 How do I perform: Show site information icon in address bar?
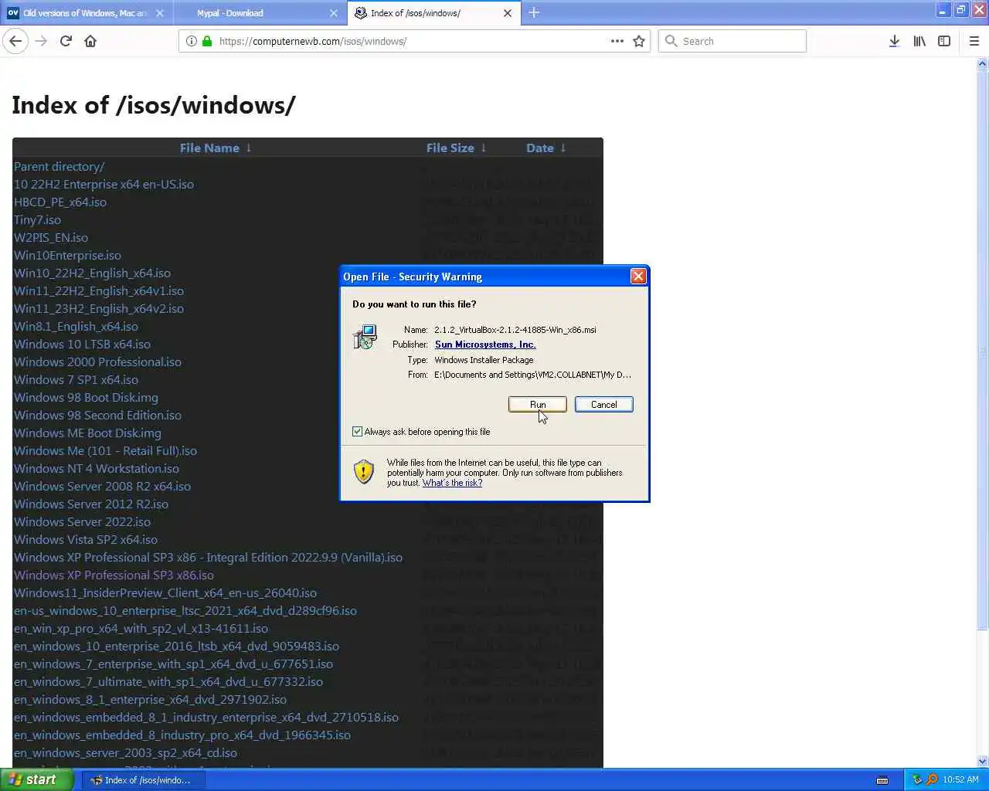coord(192,41)
